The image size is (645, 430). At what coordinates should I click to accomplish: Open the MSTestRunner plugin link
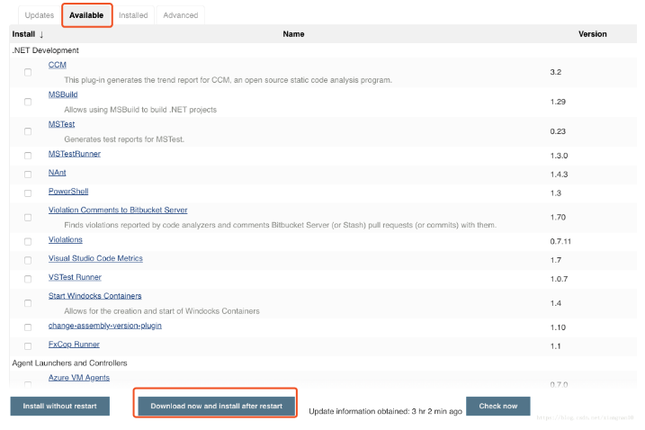(x=75, y=154)
